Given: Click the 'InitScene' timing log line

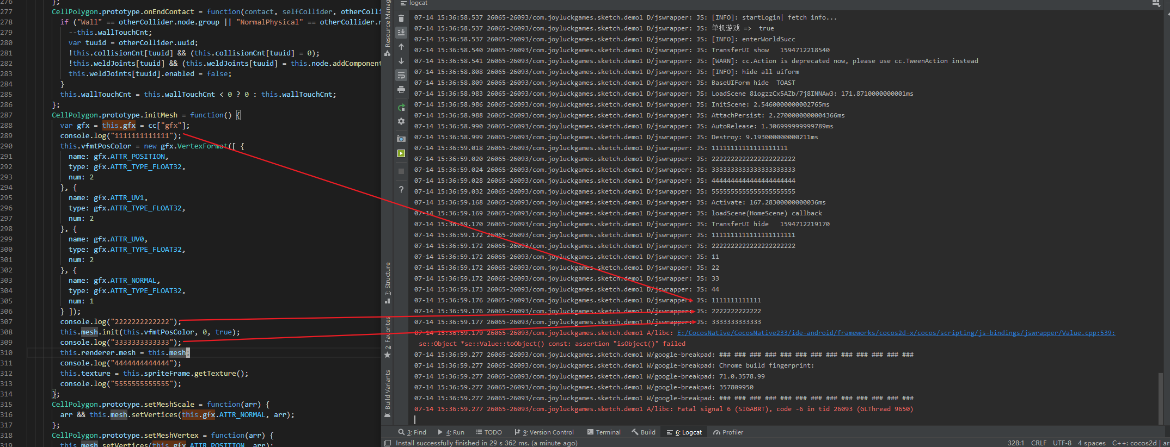Looking at the screenshot, I should (622, 104).
